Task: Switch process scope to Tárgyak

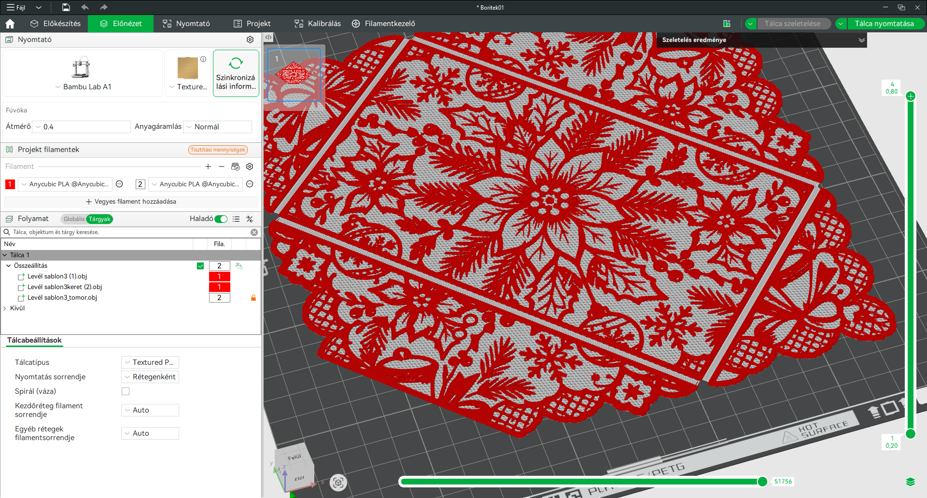Action: [x=99, y=219]
